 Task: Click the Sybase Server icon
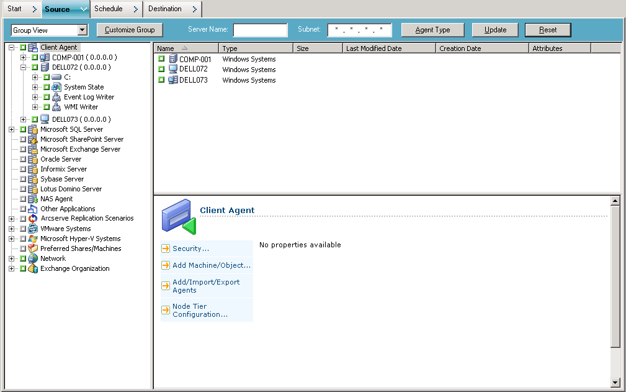[x=33, y=179]
